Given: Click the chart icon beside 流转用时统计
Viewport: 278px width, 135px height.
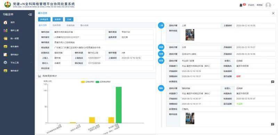Looking at the screenshot, I should coord(40,76).
